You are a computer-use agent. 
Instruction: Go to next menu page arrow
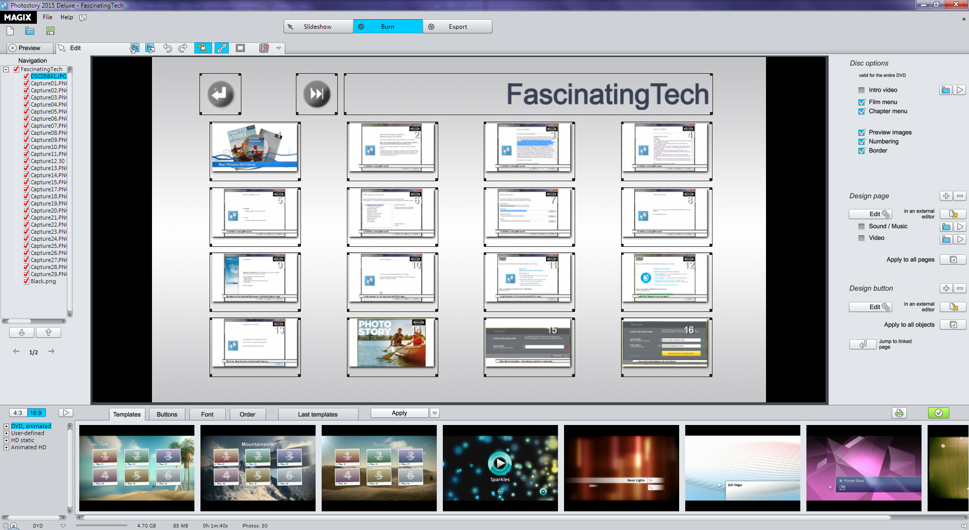click(x=51, y=351)
